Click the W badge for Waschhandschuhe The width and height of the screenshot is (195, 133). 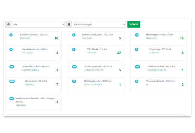coord(136,81)
